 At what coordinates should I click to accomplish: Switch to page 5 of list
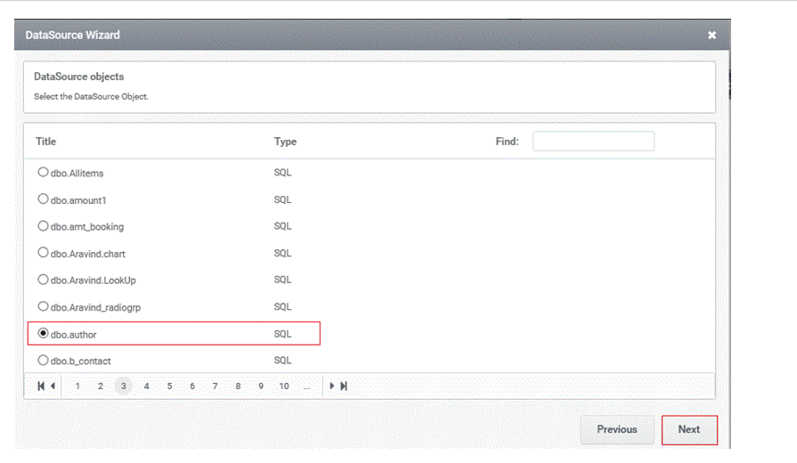pos(169,386)
